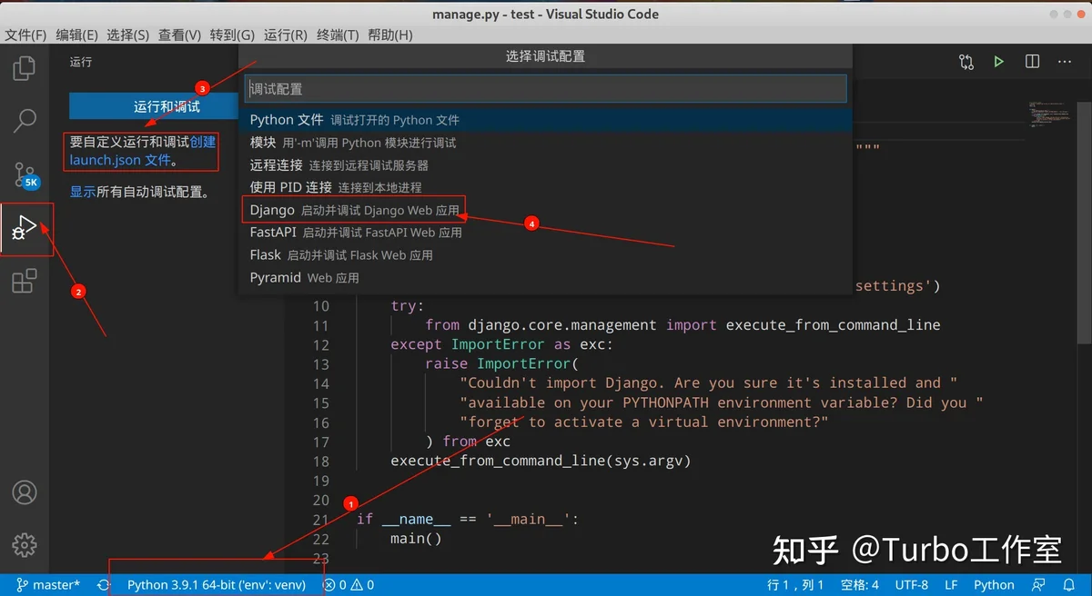Select FastAPI debug configuration option
The width and height of the screenshot is (1092, 596).
[x=546, y=233]
